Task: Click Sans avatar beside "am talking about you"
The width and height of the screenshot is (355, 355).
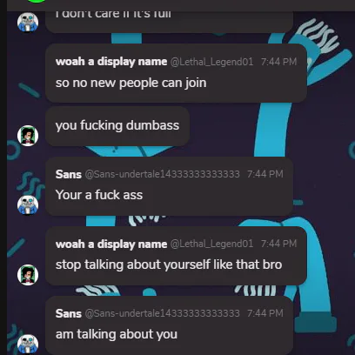Action: 28,345
